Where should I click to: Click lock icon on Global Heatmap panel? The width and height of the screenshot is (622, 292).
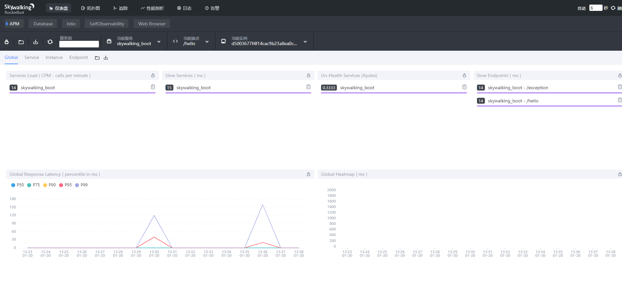pos(620,174)
